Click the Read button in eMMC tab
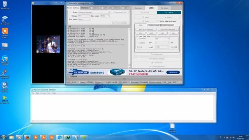This screenshot has width=249, height=140. click(146, 17)
